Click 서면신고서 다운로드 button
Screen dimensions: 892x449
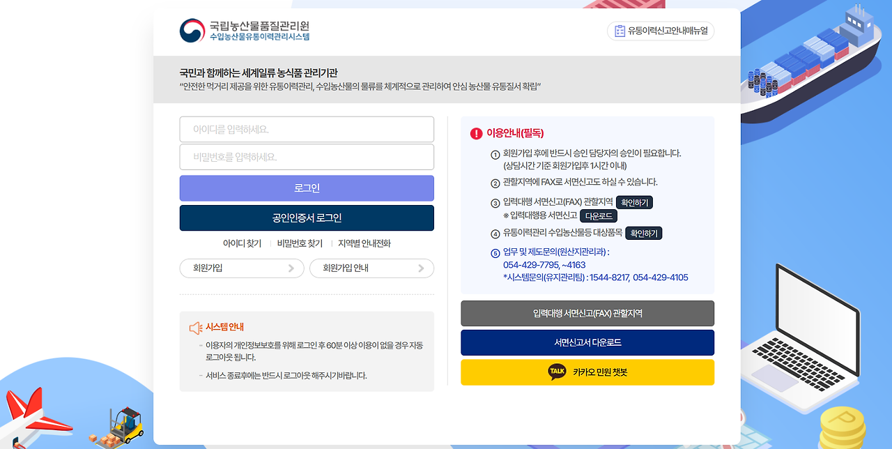(587, 343)
